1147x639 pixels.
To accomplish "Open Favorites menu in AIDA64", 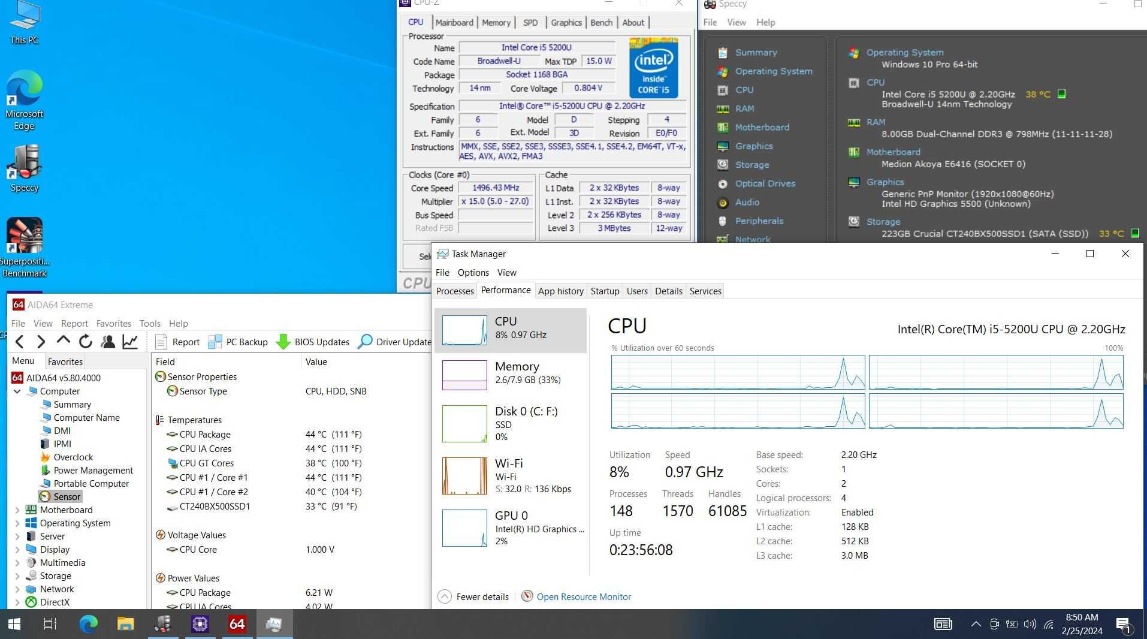I will (113, 324).
